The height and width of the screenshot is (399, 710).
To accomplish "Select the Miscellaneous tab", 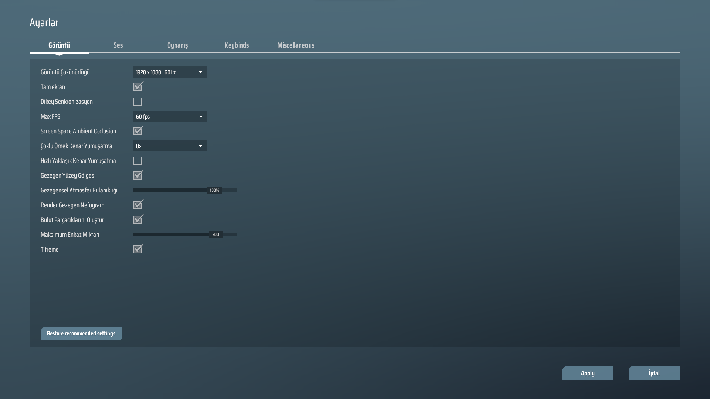I will coord(296,45).
